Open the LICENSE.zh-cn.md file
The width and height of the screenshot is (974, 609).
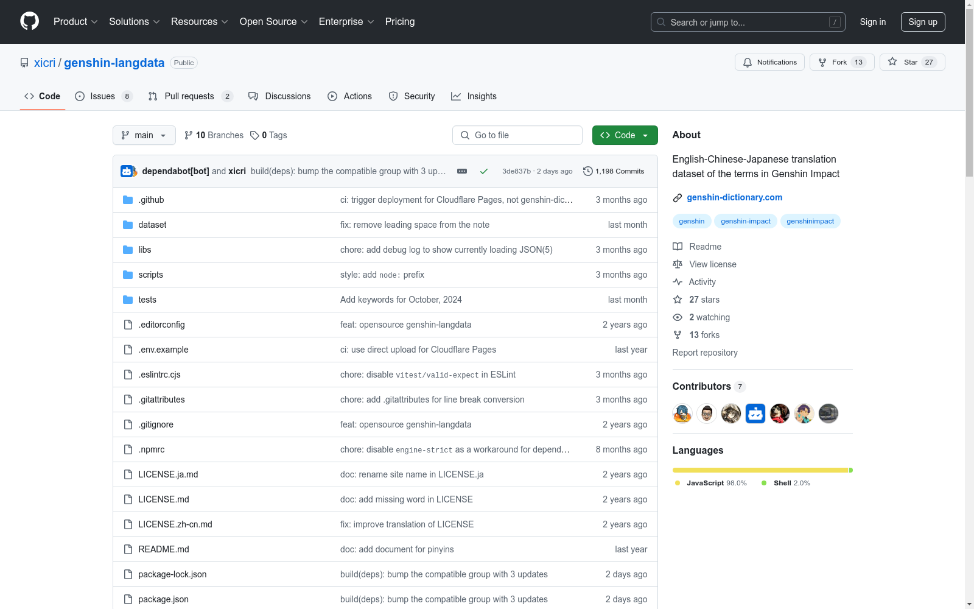[175, 524]
